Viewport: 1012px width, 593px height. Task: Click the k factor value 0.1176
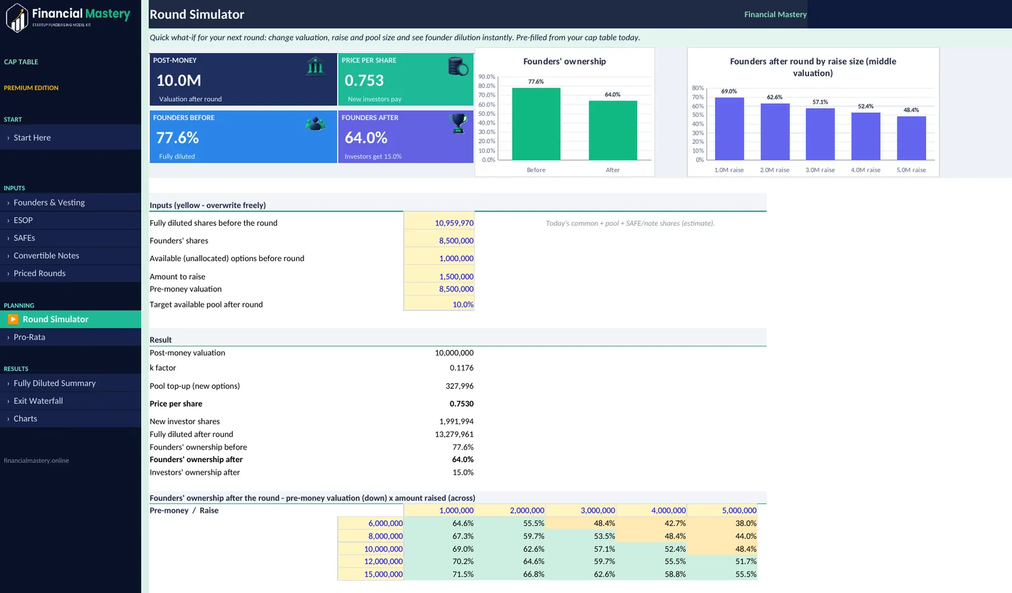[462, 367]
